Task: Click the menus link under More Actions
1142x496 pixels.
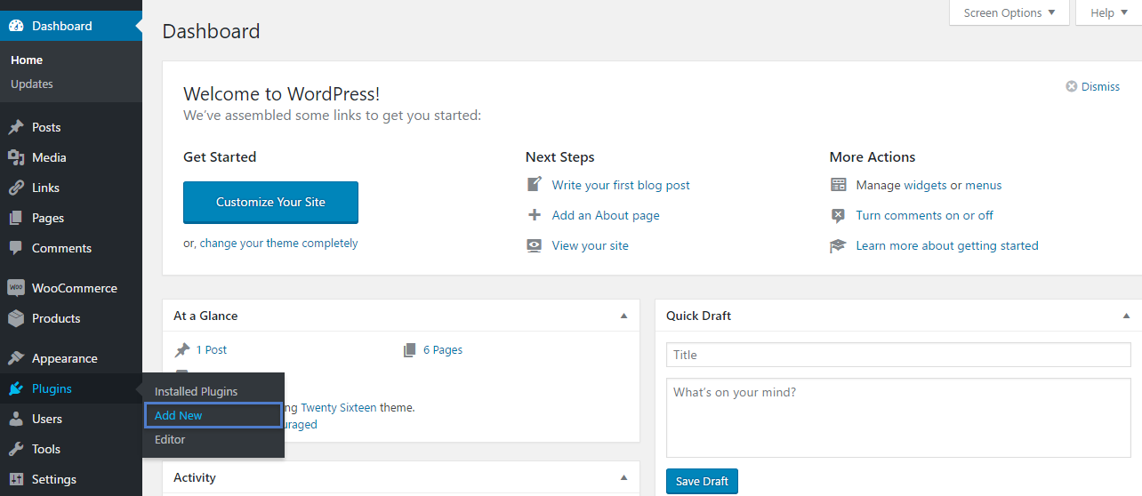Action: pyautogui.click(x=984, y=185)
